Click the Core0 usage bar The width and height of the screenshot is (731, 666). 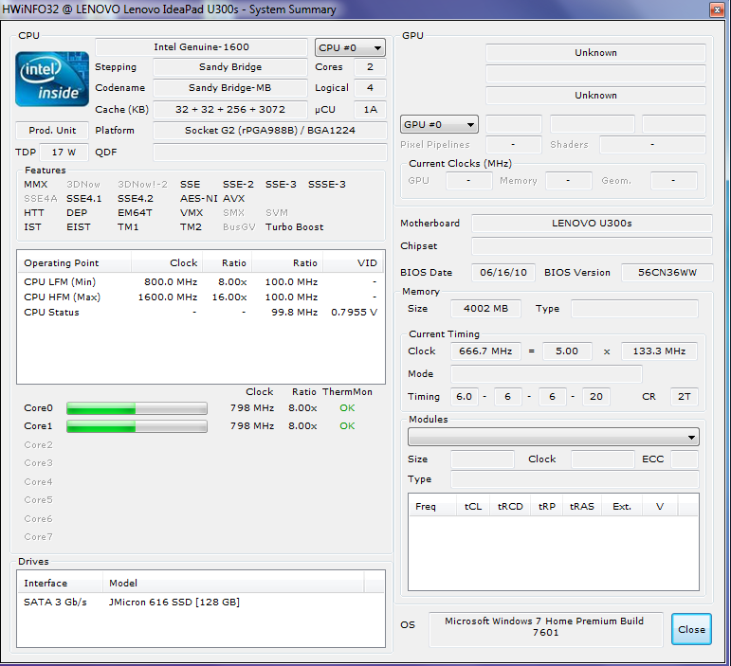(x=137, y=408)
